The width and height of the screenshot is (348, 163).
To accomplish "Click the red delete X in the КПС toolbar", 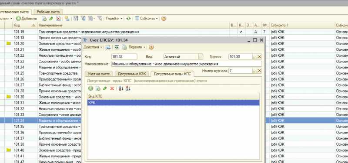I will (112, 88).
